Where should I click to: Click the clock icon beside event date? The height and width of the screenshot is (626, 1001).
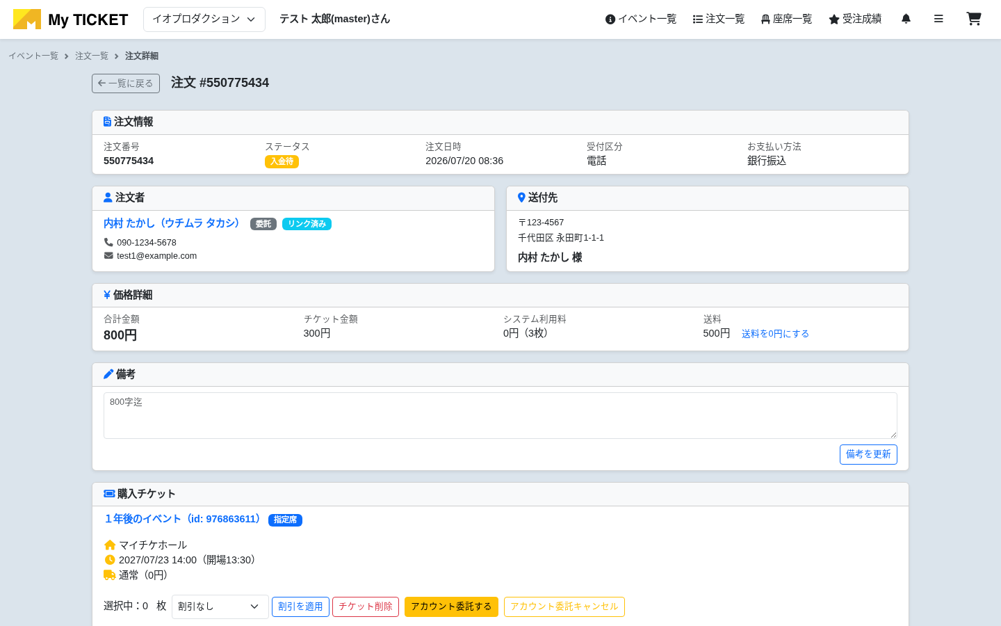pyautogui.click(x=110, y=560)
